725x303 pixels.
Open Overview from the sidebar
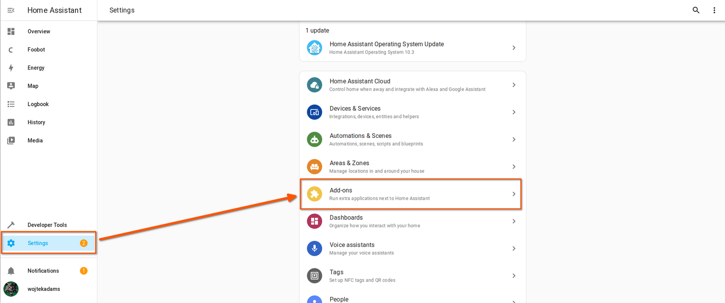click(39, 32)
